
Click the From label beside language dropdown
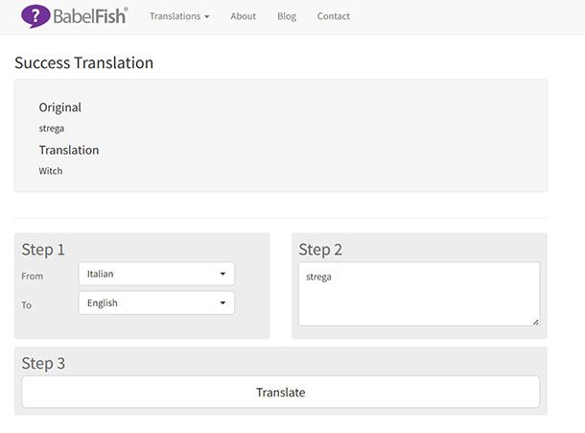tap(33, 276)
